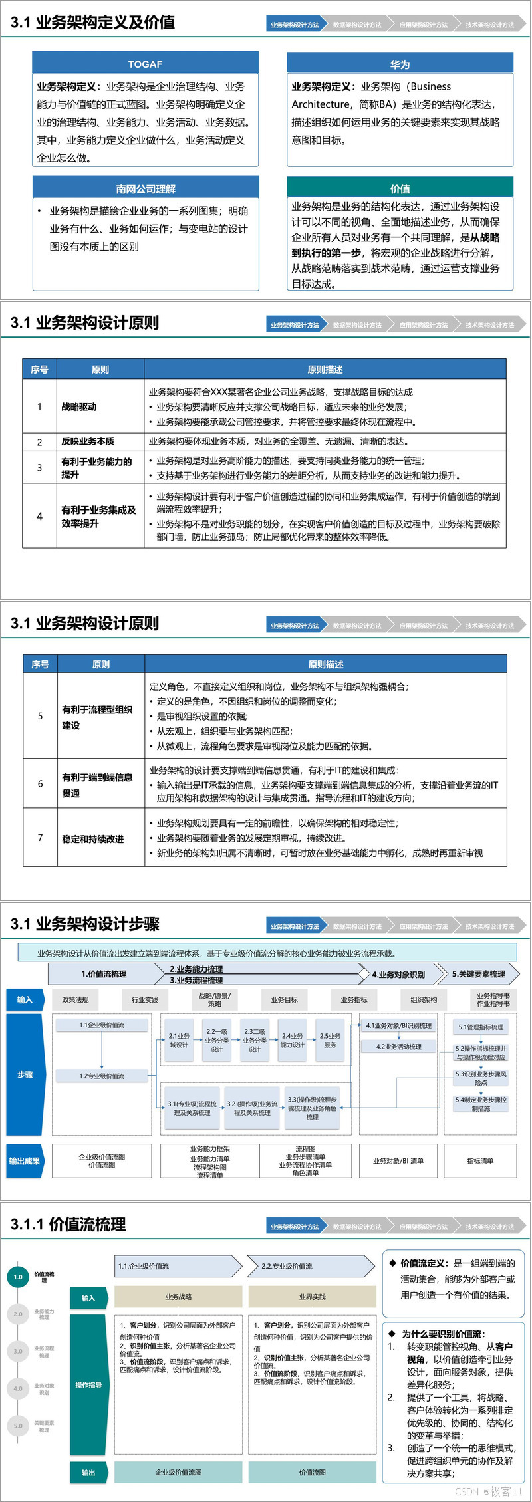The width and height of the screenshot is (532, 1502).
Task: Click the grey 4.0 step circle
Action: (18, 1388)
